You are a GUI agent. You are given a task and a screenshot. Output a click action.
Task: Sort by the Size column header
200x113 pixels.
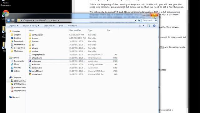[x=108, y=30]
